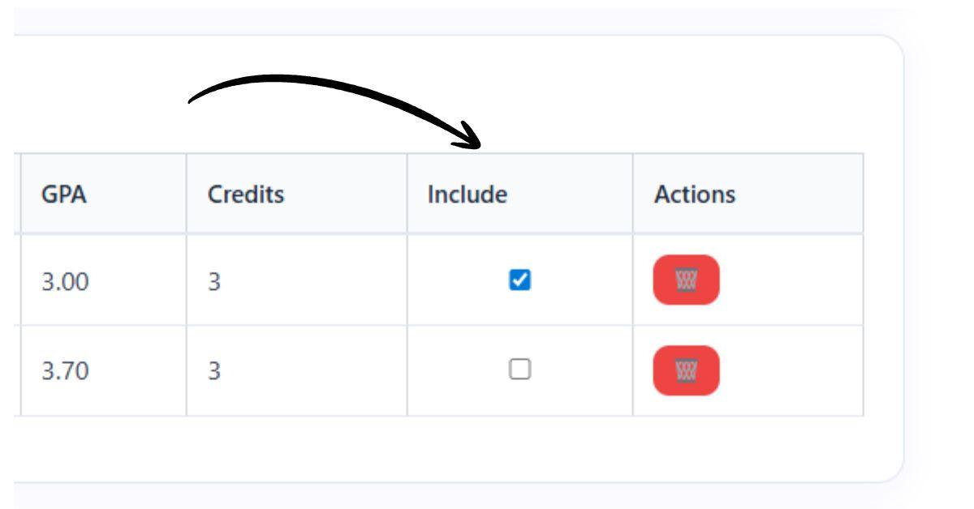Enable the Include checkbox for the 3.70 course
This screenshot has height=509, width=974.
tap(520, 369)
